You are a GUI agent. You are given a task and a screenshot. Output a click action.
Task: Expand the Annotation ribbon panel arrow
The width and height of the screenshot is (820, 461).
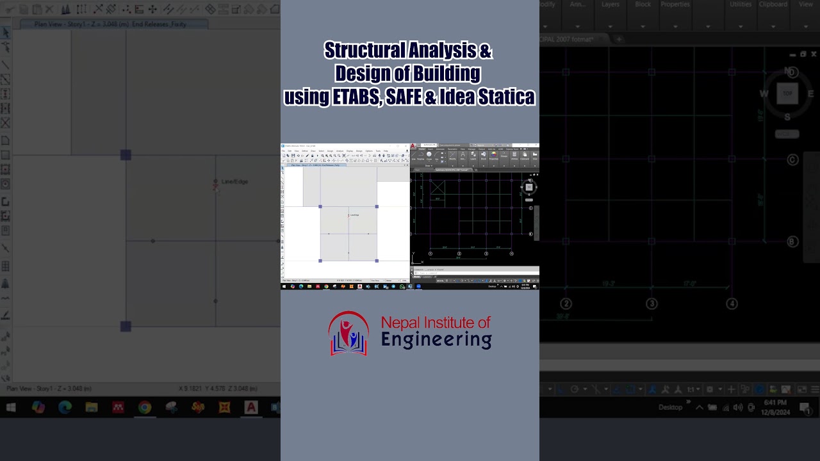[578, 26]
